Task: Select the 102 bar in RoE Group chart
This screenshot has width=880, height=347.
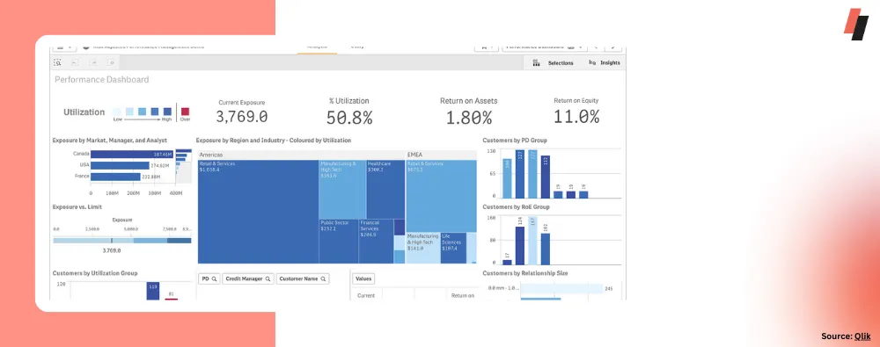Action: 545,249
